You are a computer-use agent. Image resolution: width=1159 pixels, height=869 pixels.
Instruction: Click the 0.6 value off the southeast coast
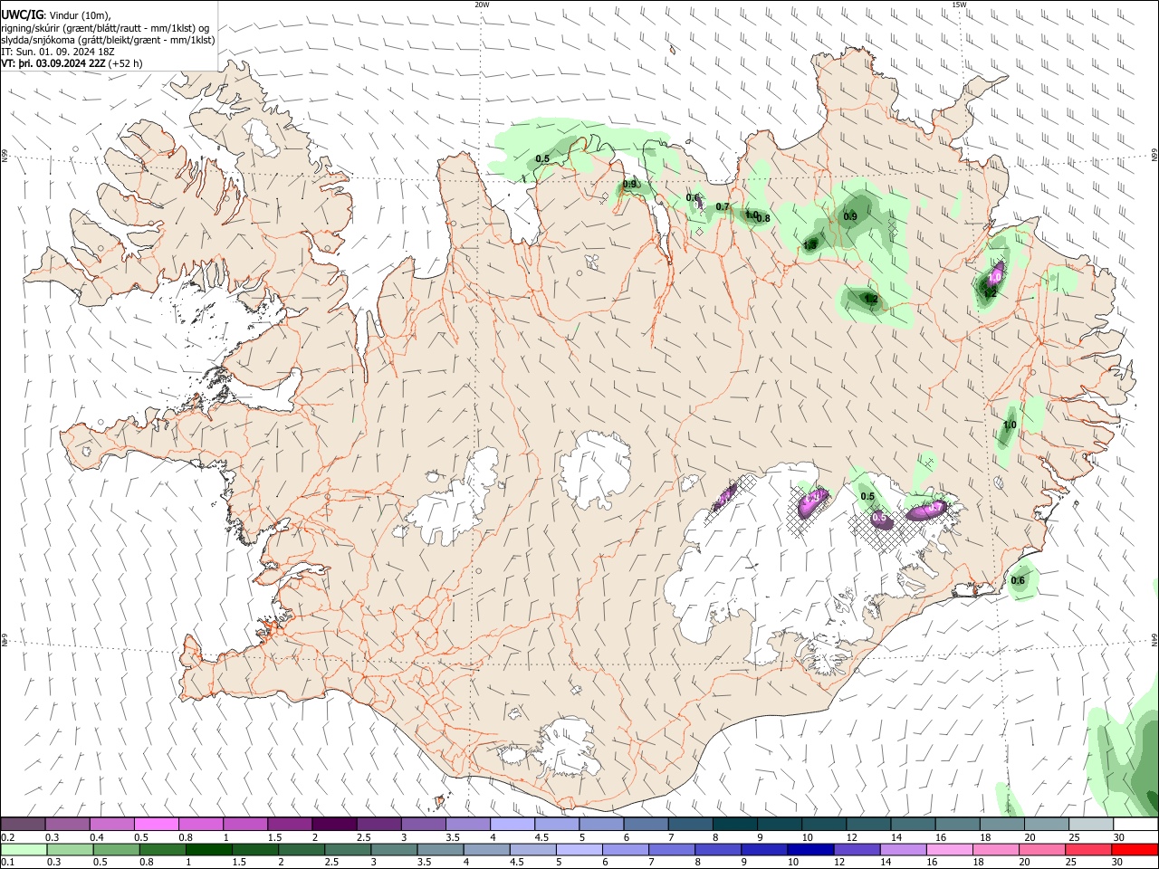point(1018,581)
